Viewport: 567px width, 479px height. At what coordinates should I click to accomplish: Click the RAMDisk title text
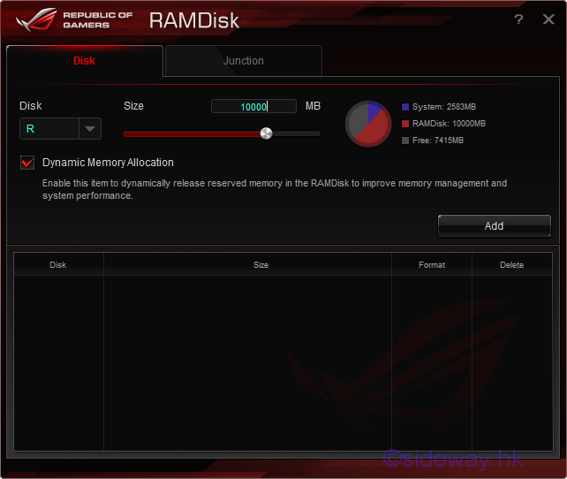[194, 20]
